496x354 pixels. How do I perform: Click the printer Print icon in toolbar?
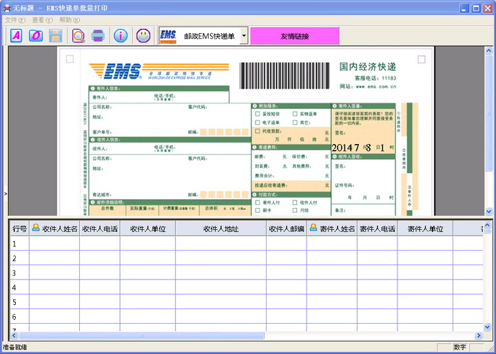98,36
